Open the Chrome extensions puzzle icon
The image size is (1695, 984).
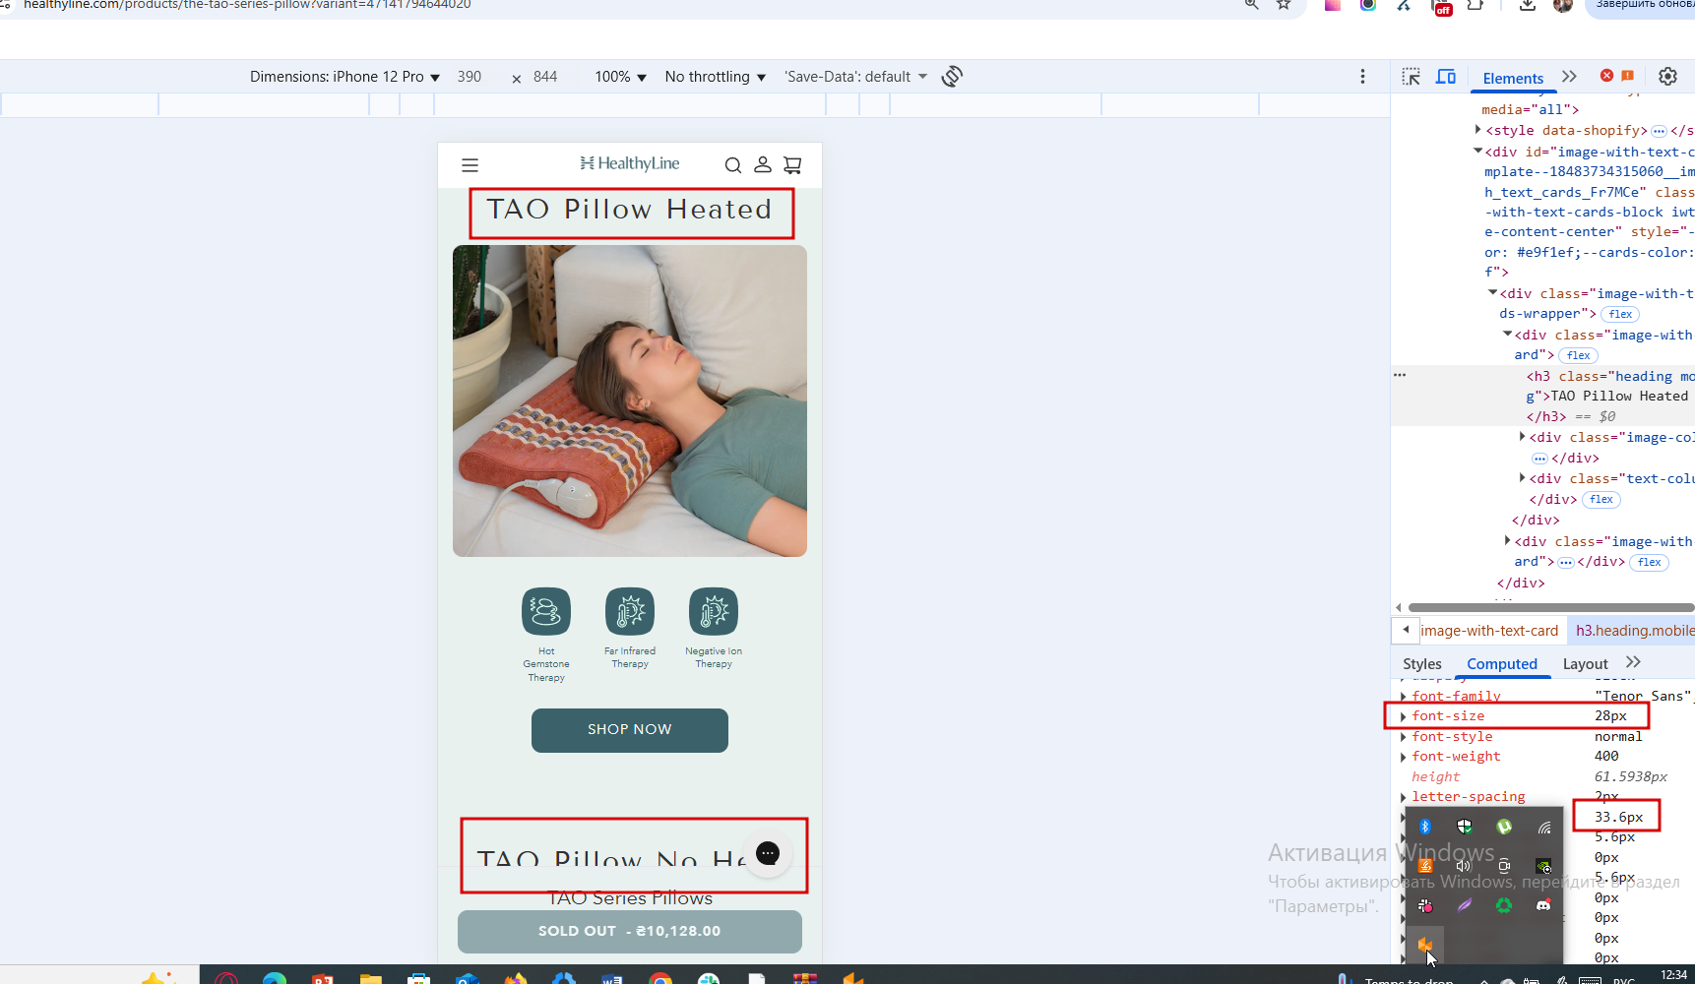(x=1475, y=5)
